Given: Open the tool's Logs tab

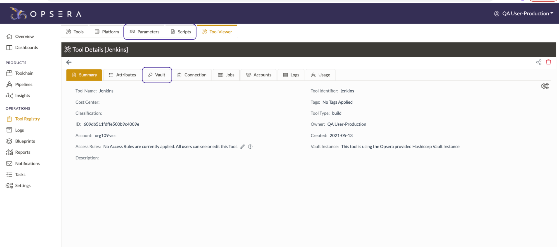Looking at the screenshot, I should click(291, 75).
